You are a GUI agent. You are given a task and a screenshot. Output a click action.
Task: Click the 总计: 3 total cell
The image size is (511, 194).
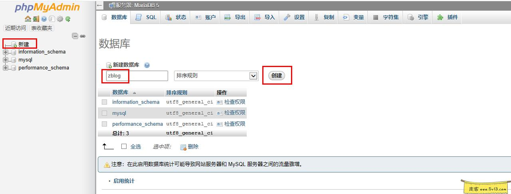121,133
